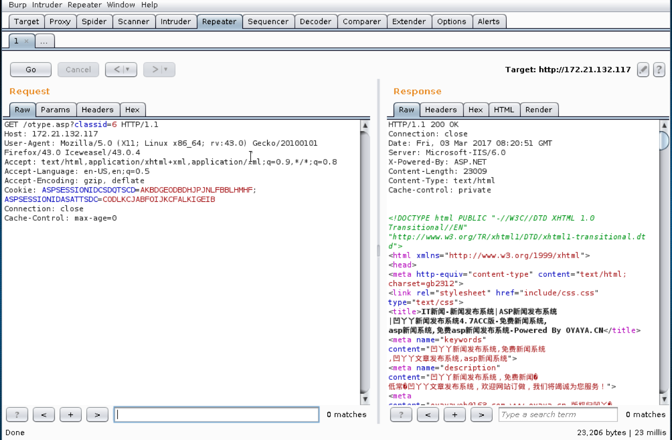Click the plus button in request search
The image size is (672, 440).
tap(71, 415)
